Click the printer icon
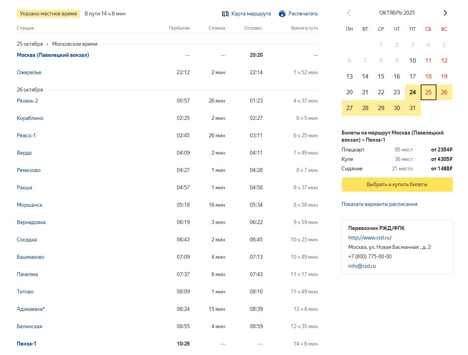This screenshot has height=355, width=468. 282,14
